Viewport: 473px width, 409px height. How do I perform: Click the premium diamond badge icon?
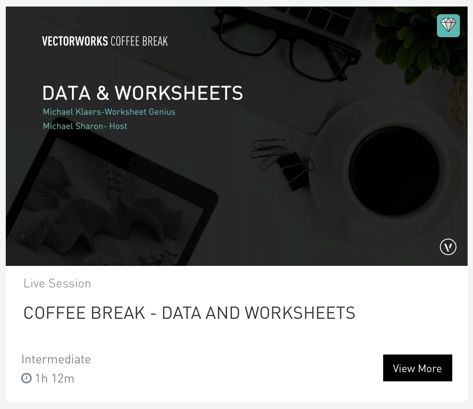448,26
